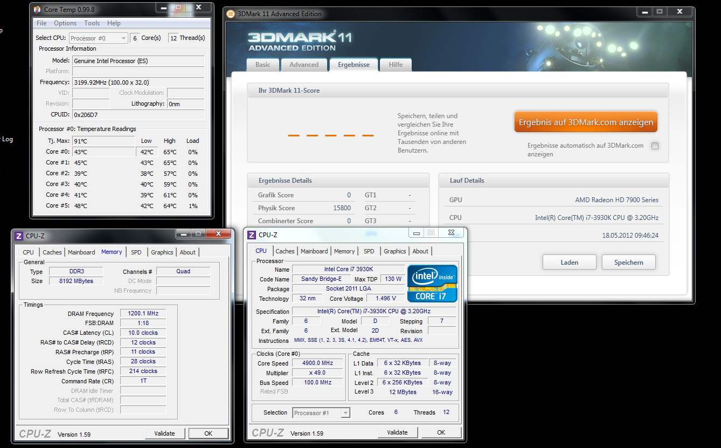Click the Laden button in 3DMark
Screen dimensions: 721x448
[x=569, y=263]
